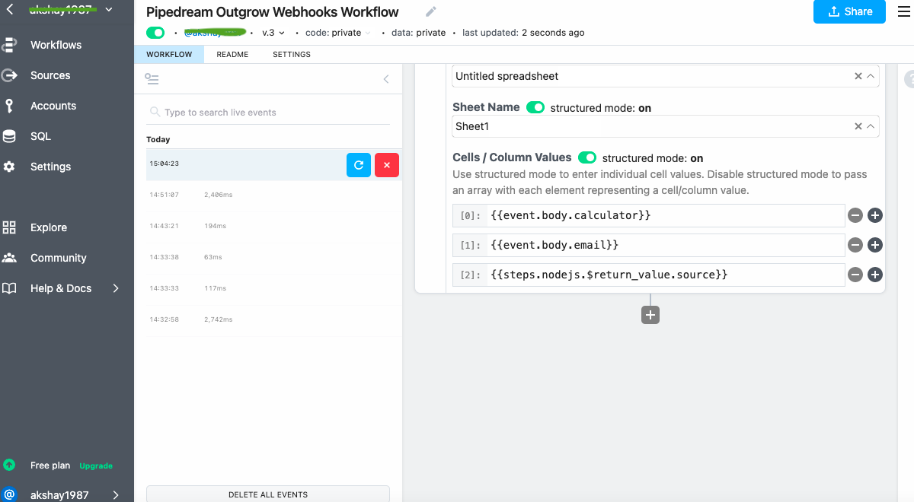Switch to the SETTINGS tab
Viewport: 914px width, 502px height.
click(x=292, y=55)
